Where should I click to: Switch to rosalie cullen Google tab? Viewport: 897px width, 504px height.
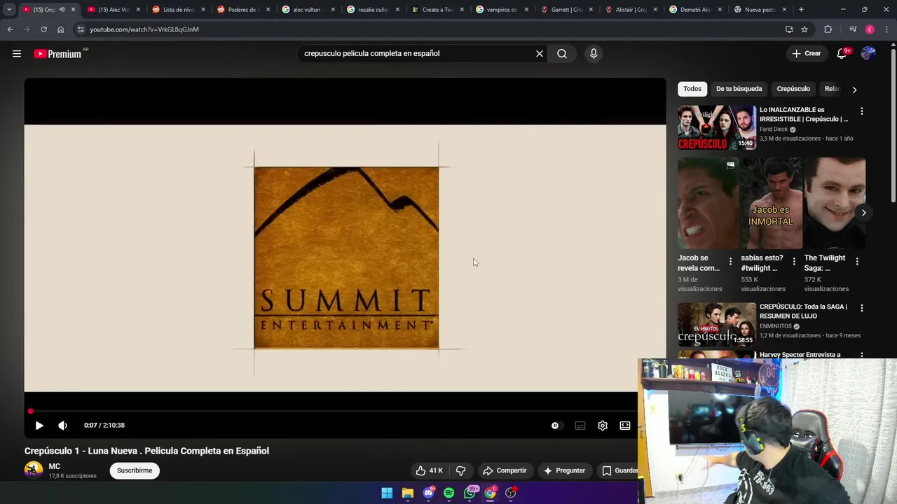pyautogui.click(x=372, y=10)
